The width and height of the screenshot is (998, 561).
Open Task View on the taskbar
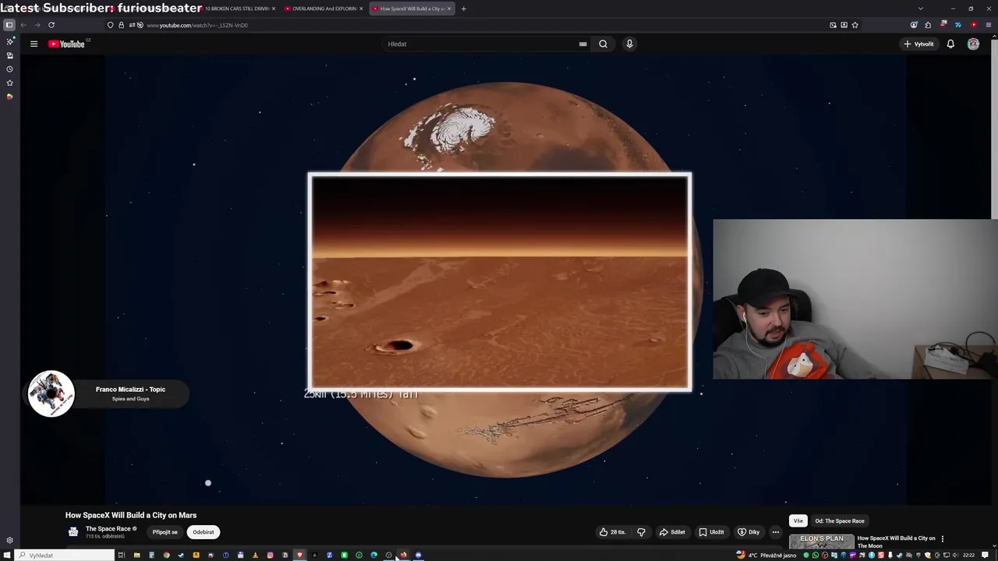point(121,556)
